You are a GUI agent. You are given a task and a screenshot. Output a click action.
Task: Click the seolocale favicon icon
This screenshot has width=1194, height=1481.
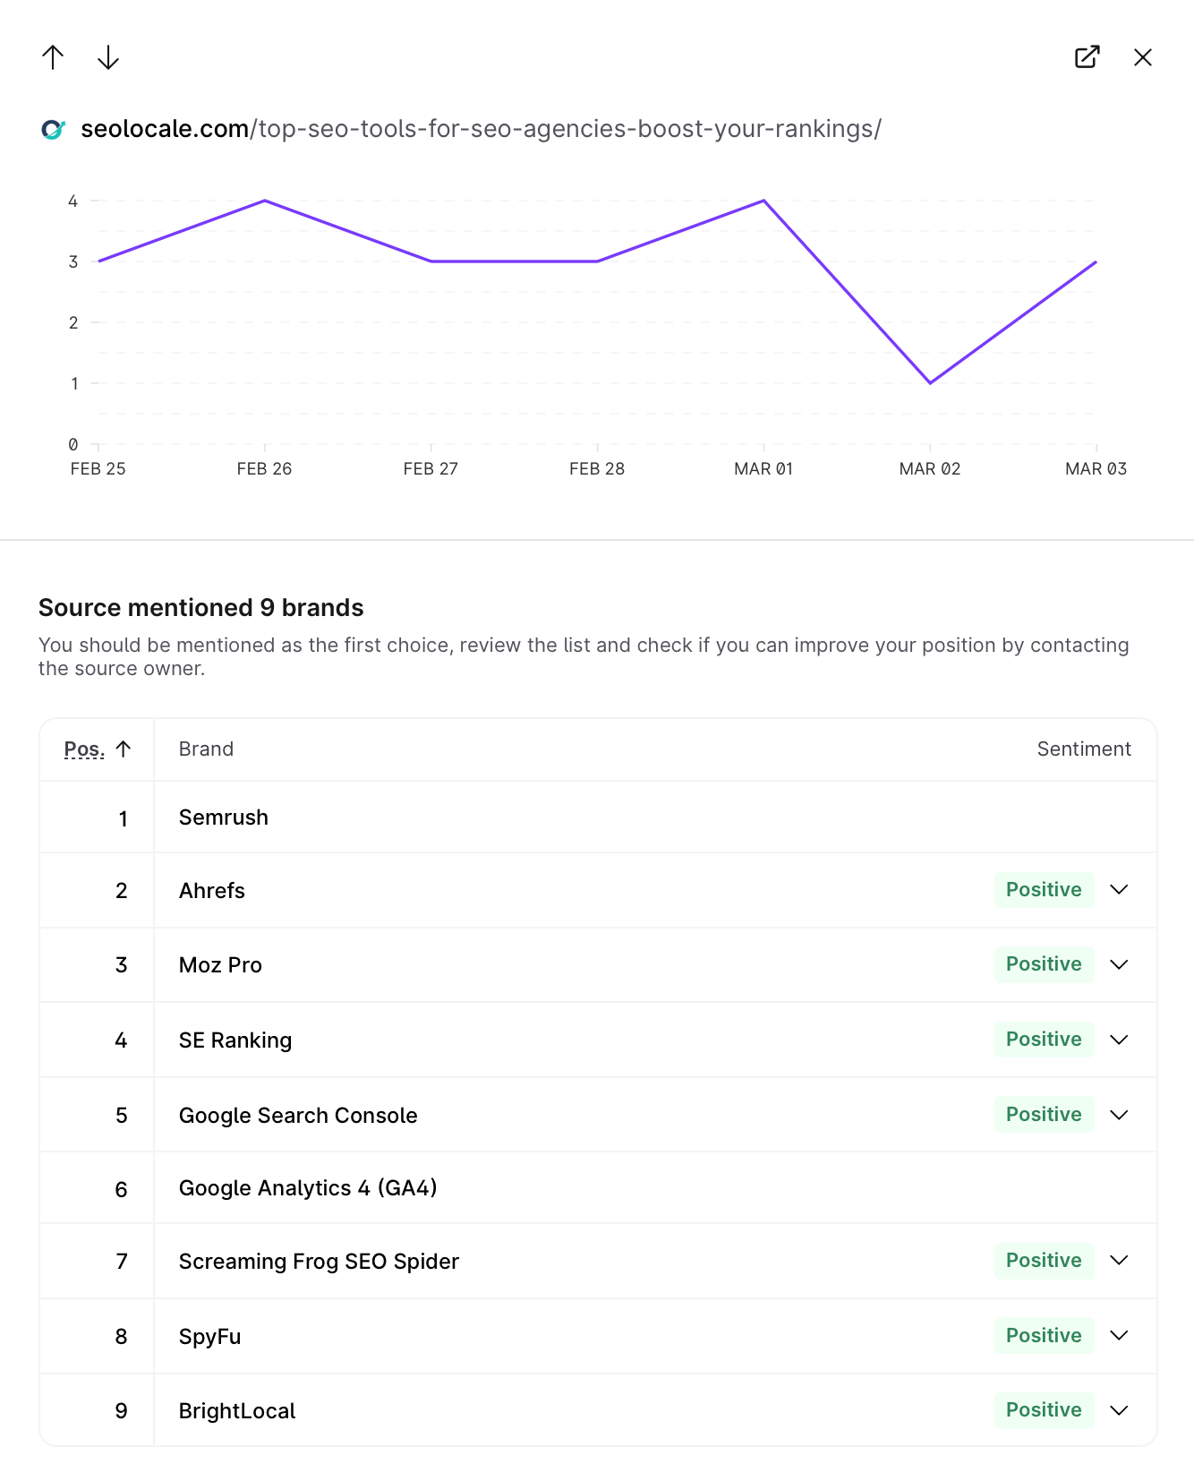53,130
